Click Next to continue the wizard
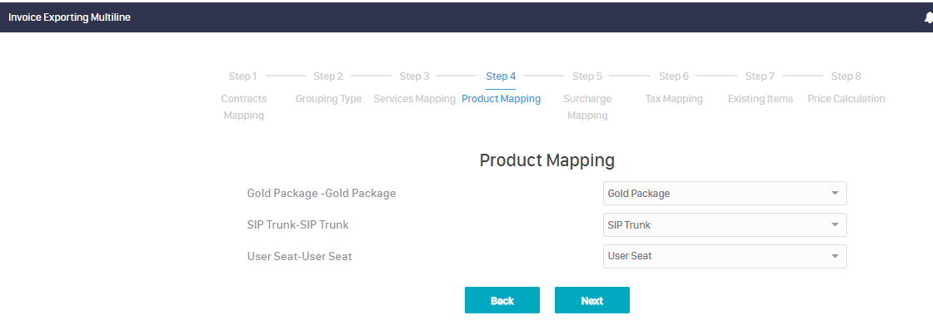 pyautogui.click(x=591, y=301)
